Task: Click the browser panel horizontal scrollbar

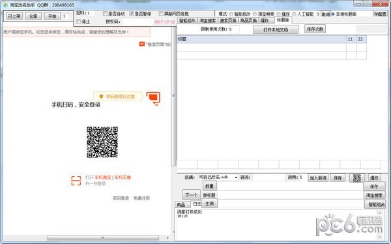Action: (103, 237)
